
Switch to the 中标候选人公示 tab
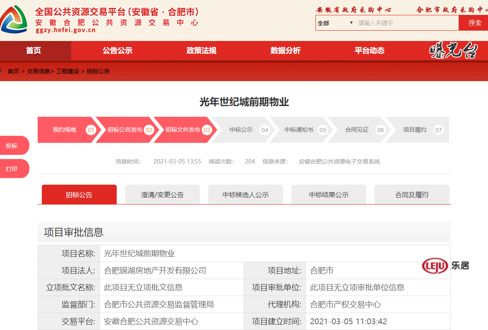(245, 195)
